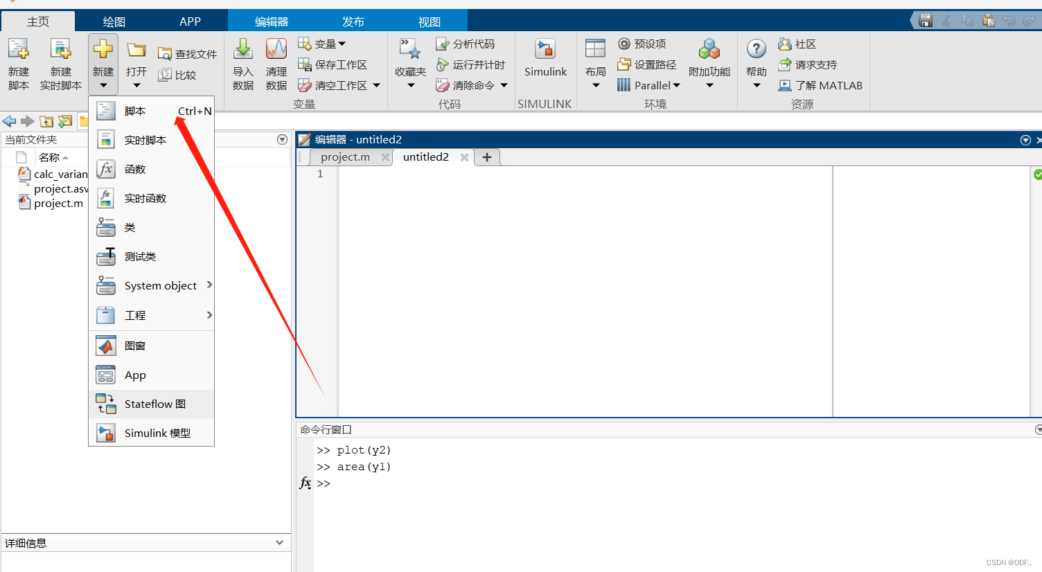Add a new editor tab with plus button

coord(487,157)
